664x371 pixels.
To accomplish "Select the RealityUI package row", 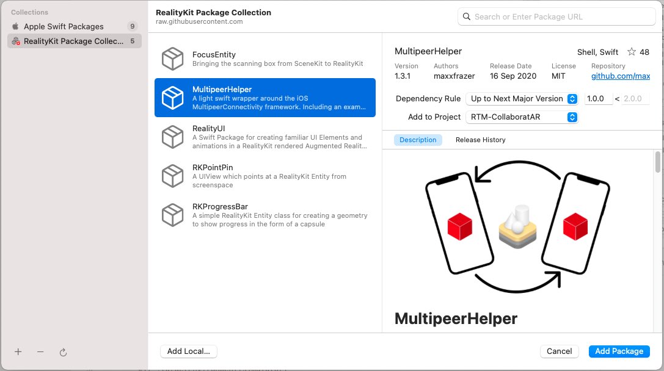I will click(x=265, y=137).
